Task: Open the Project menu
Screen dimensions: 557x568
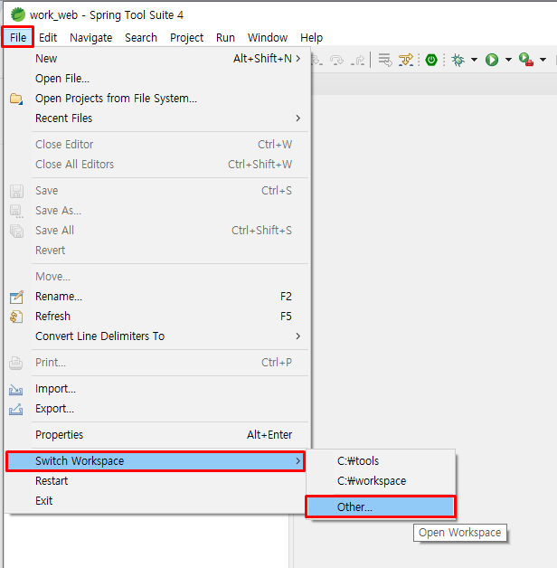Action: coord(186,37)
